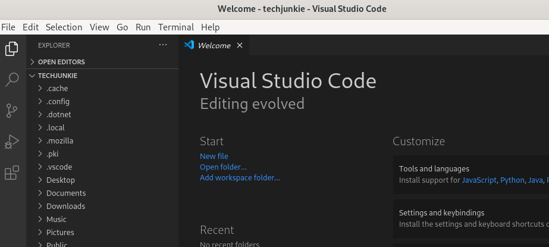The width and height of the screenshot is (549, 247).
Task: Open the Source Control view icon
Action: [12, 111]
